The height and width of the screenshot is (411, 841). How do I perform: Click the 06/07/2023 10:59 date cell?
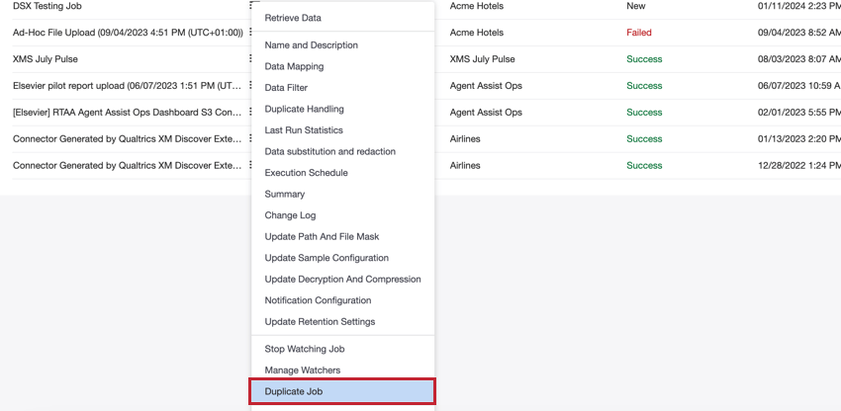click(x=799, y=86)
